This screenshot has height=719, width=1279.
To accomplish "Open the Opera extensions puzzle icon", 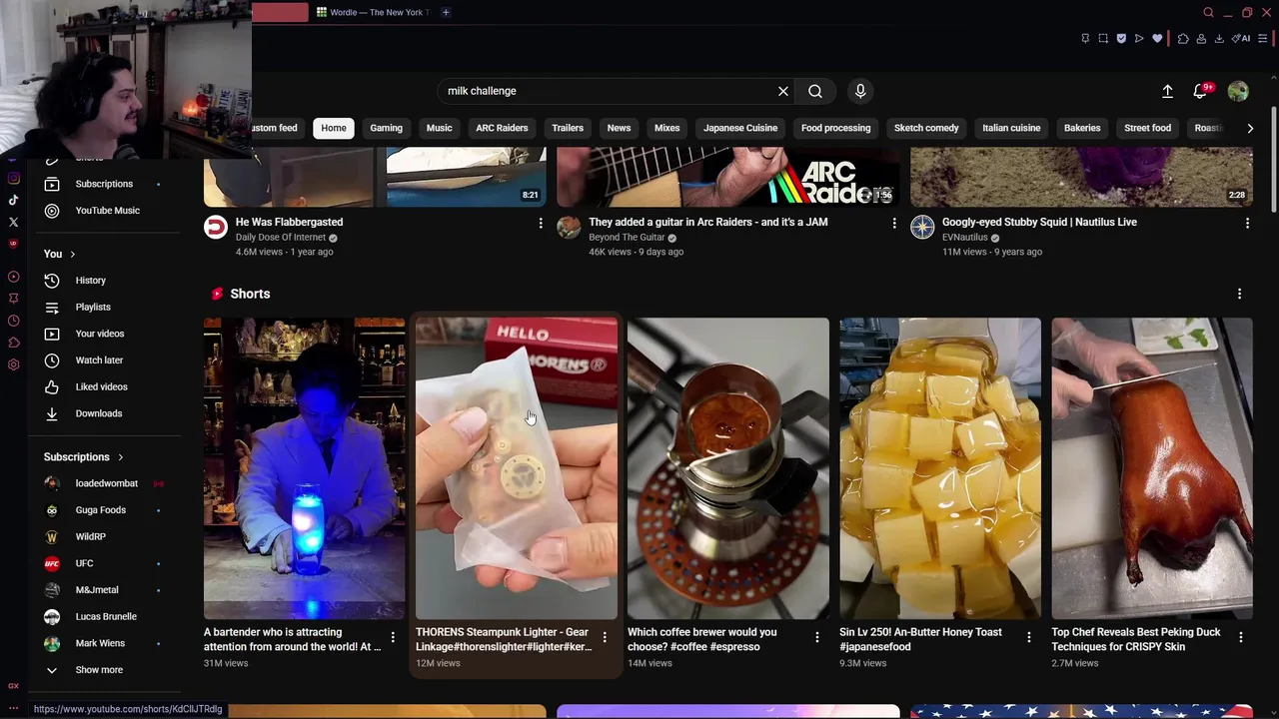I will coord(1183,38).
